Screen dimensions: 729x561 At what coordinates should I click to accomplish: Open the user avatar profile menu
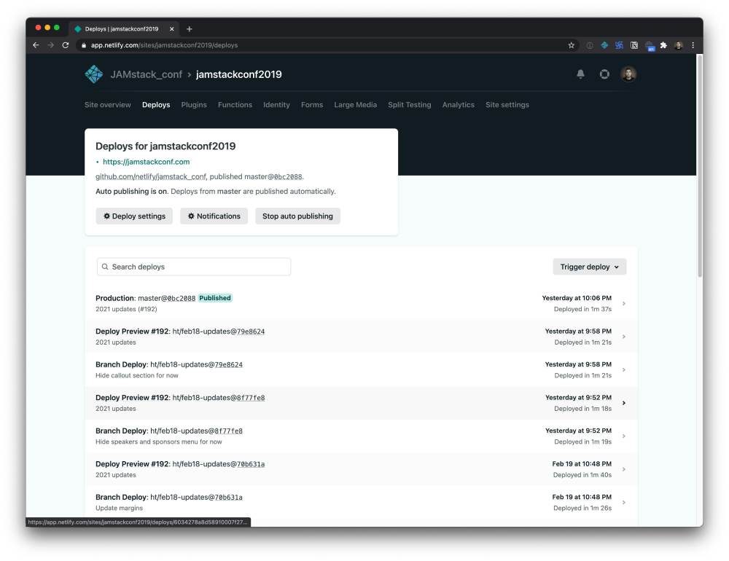click(628, 74)
